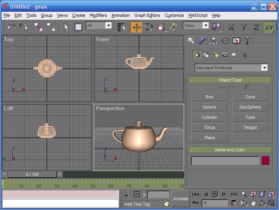Collapse the Object Type rollout
Image resolution: width=279 pixels, height=210 pixels.
[x=192, y=80]
